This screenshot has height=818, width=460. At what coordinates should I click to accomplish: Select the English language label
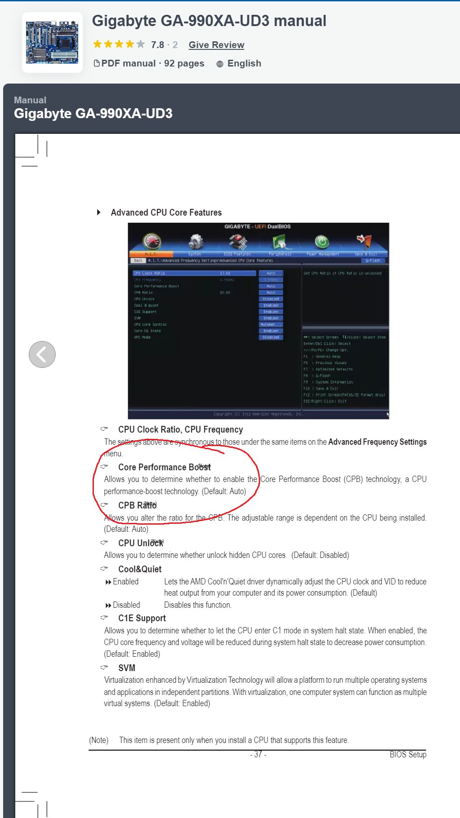coord(244,63)
